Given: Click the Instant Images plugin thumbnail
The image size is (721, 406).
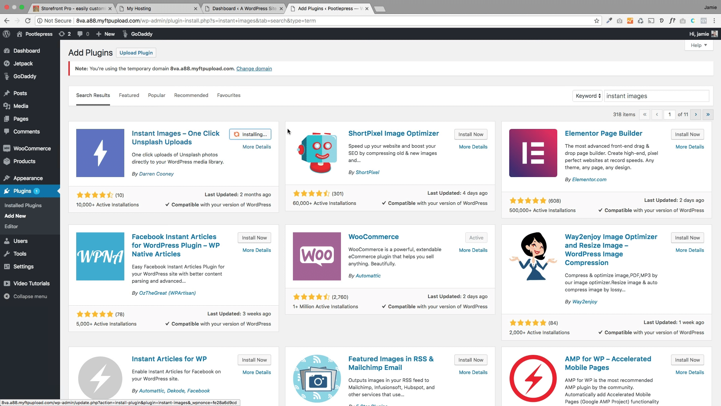Looking at the screenshot, I should 100,153.
